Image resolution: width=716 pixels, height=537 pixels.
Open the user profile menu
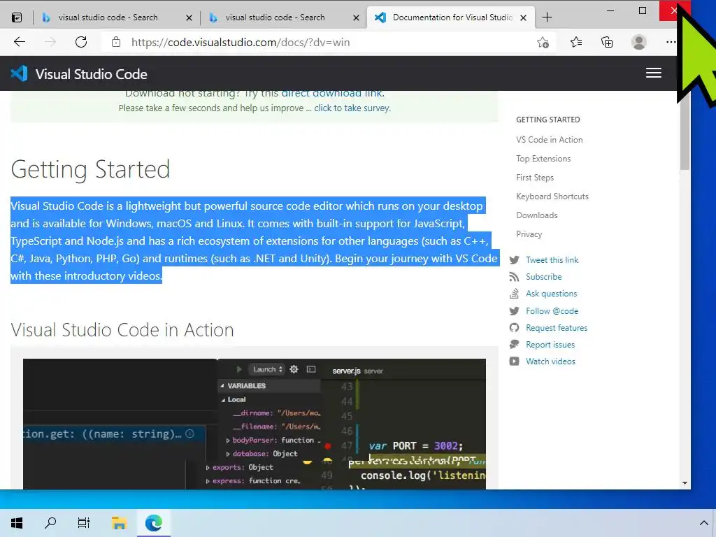pyautogui.click(x=639, y=43)
